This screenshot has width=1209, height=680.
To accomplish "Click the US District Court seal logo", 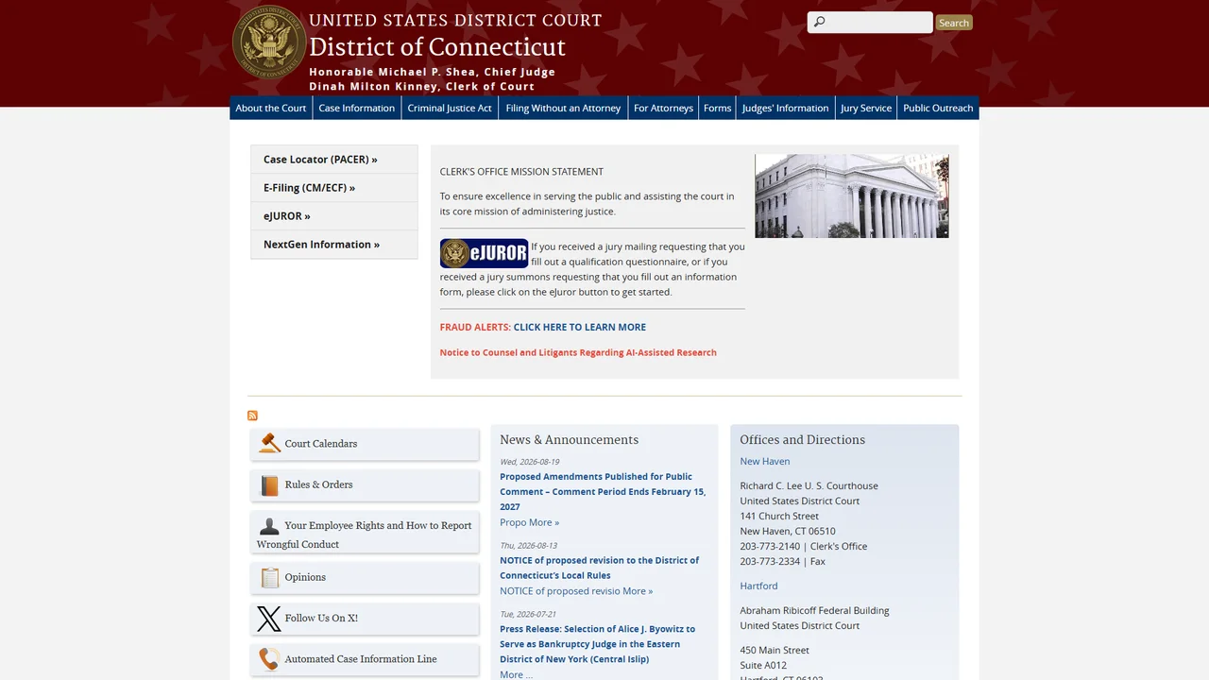I will 269,42.
